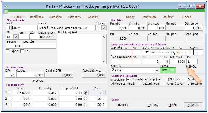
Task: Focus the Doplnkový text area
Action: pyautogui.click(x=79, y=49)
